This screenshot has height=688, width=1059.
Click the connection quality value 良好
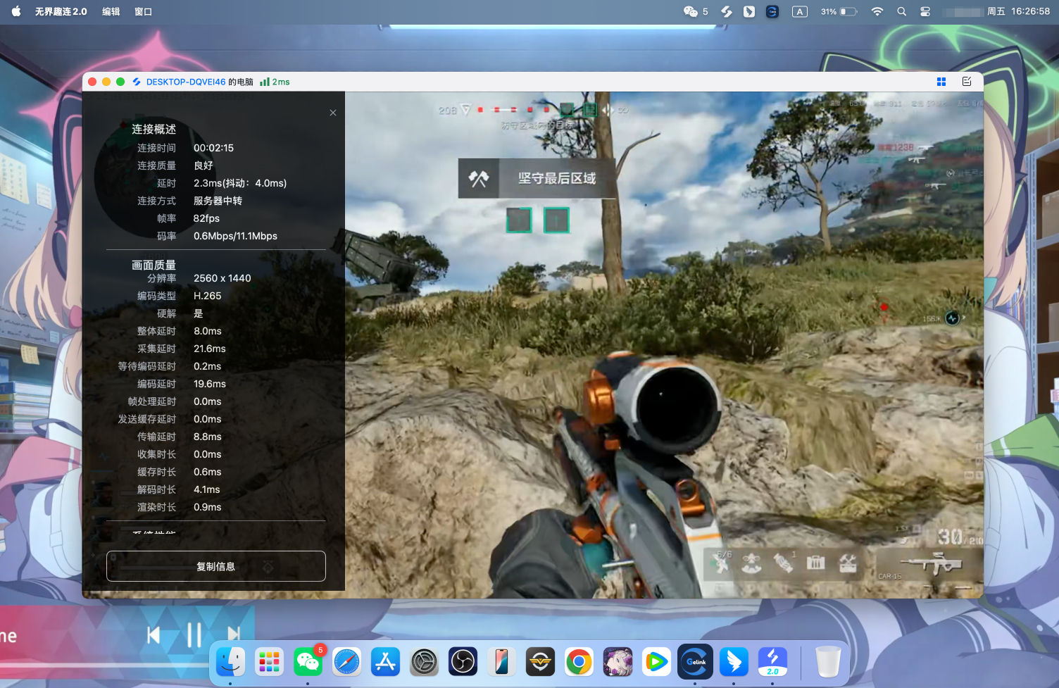(x=203, y=165)
